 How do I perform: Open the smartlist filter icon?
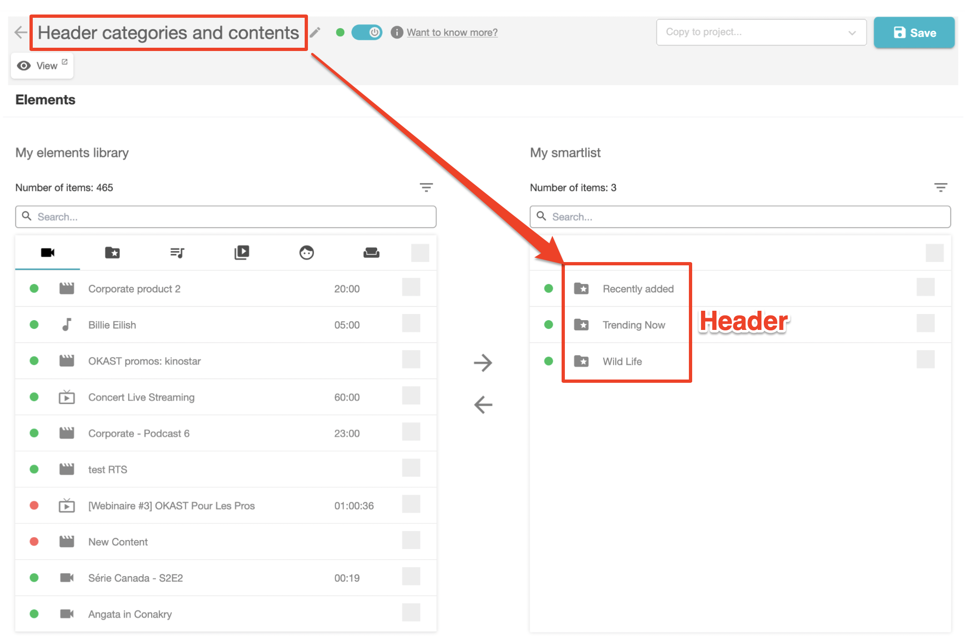pos(940,188)
